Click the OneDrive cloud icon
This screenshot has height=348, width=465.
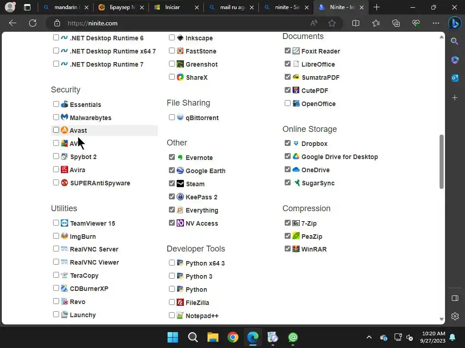[x=296, y=169]
